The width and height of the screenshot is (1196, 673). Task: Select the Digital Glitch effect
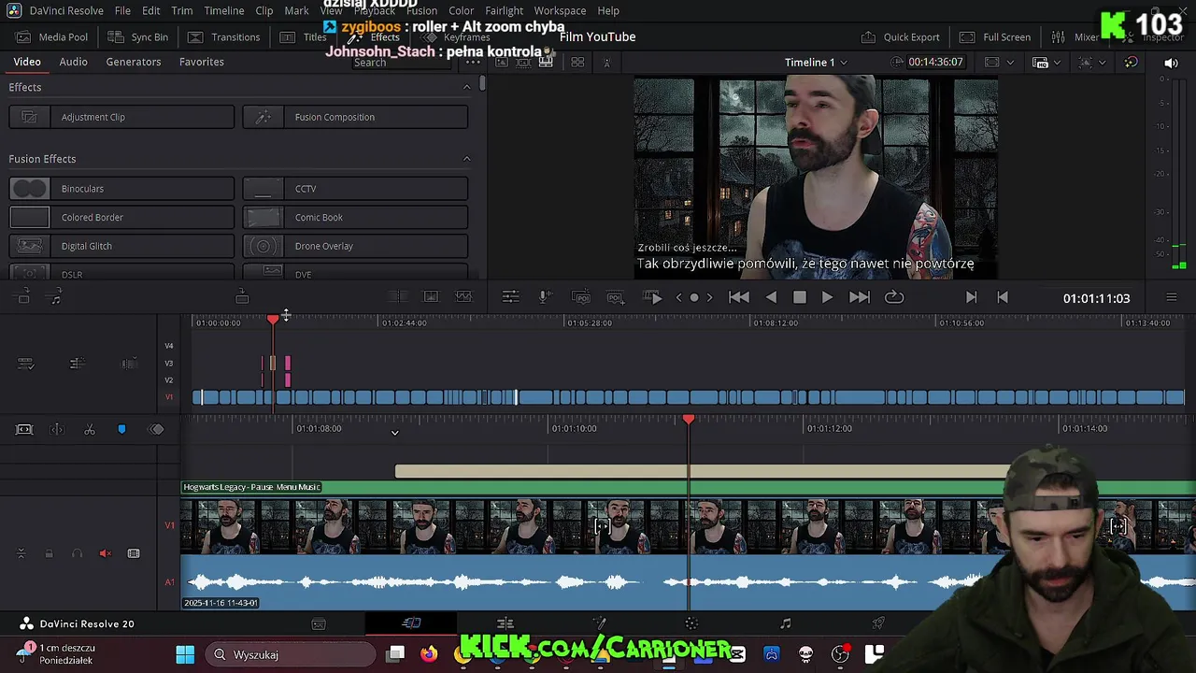(x=121, y=246)
